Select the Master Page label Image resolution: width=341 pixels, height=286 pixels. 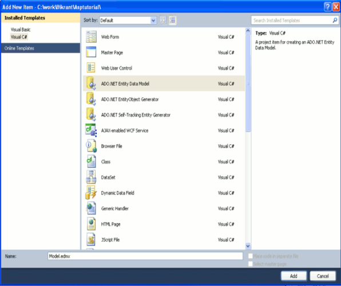[112, 53]
